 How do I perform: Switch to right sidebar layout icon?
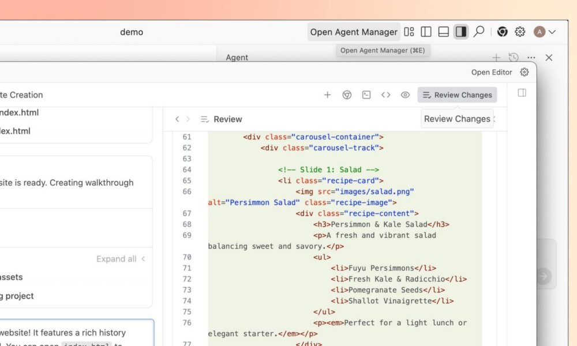pyautogui.click(x=460, y=32)
